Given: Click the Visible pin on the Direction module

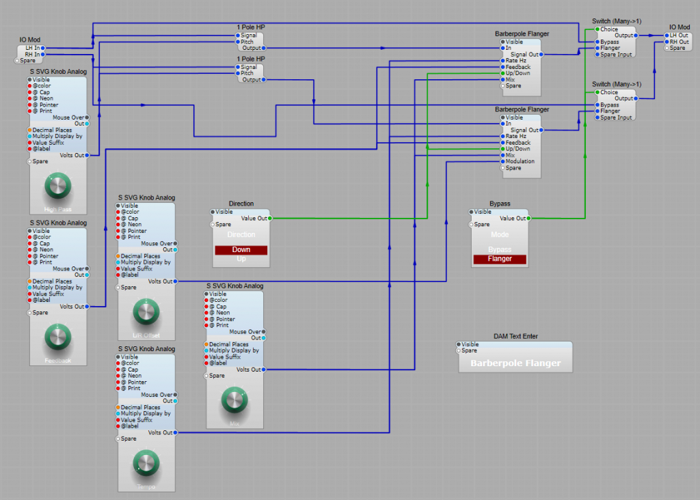Looking at the screenshot, I should (x=212, y=212).
